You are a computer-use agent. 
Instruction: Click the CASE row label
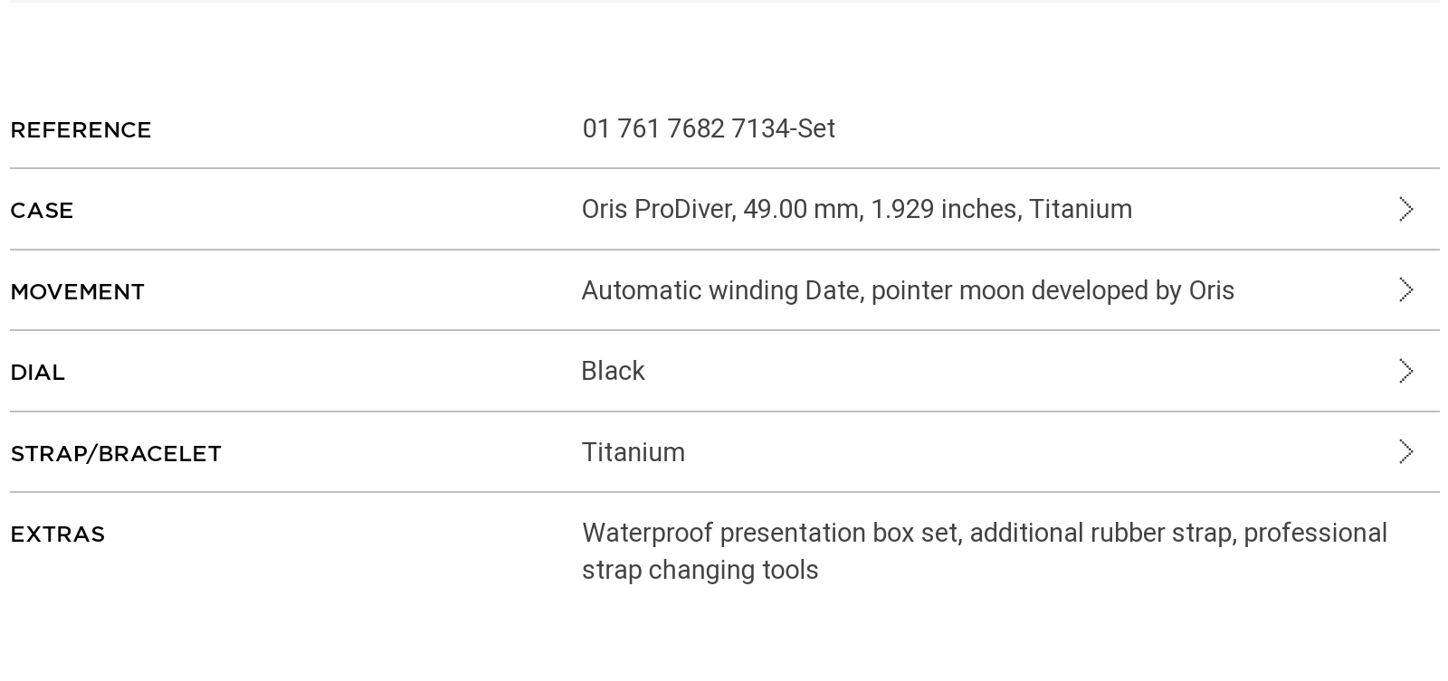(42, 211)
